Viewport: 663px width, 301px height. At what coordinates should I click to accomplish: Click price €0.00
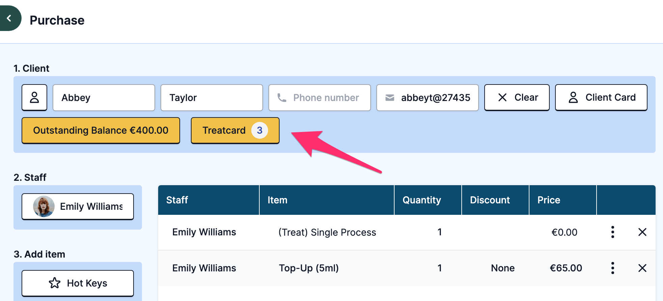[x=565, y=232]
